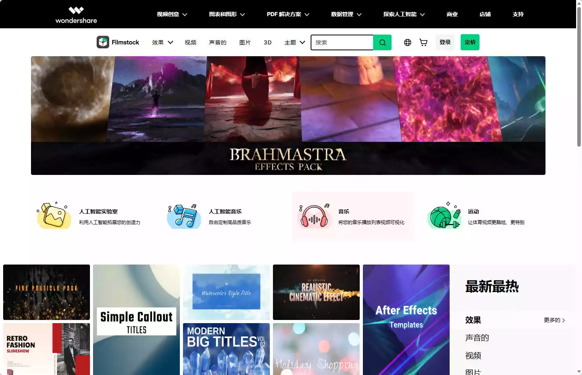Expand the 数据管理 dropdown
This screenshot has height=375, width=582.
346,14
